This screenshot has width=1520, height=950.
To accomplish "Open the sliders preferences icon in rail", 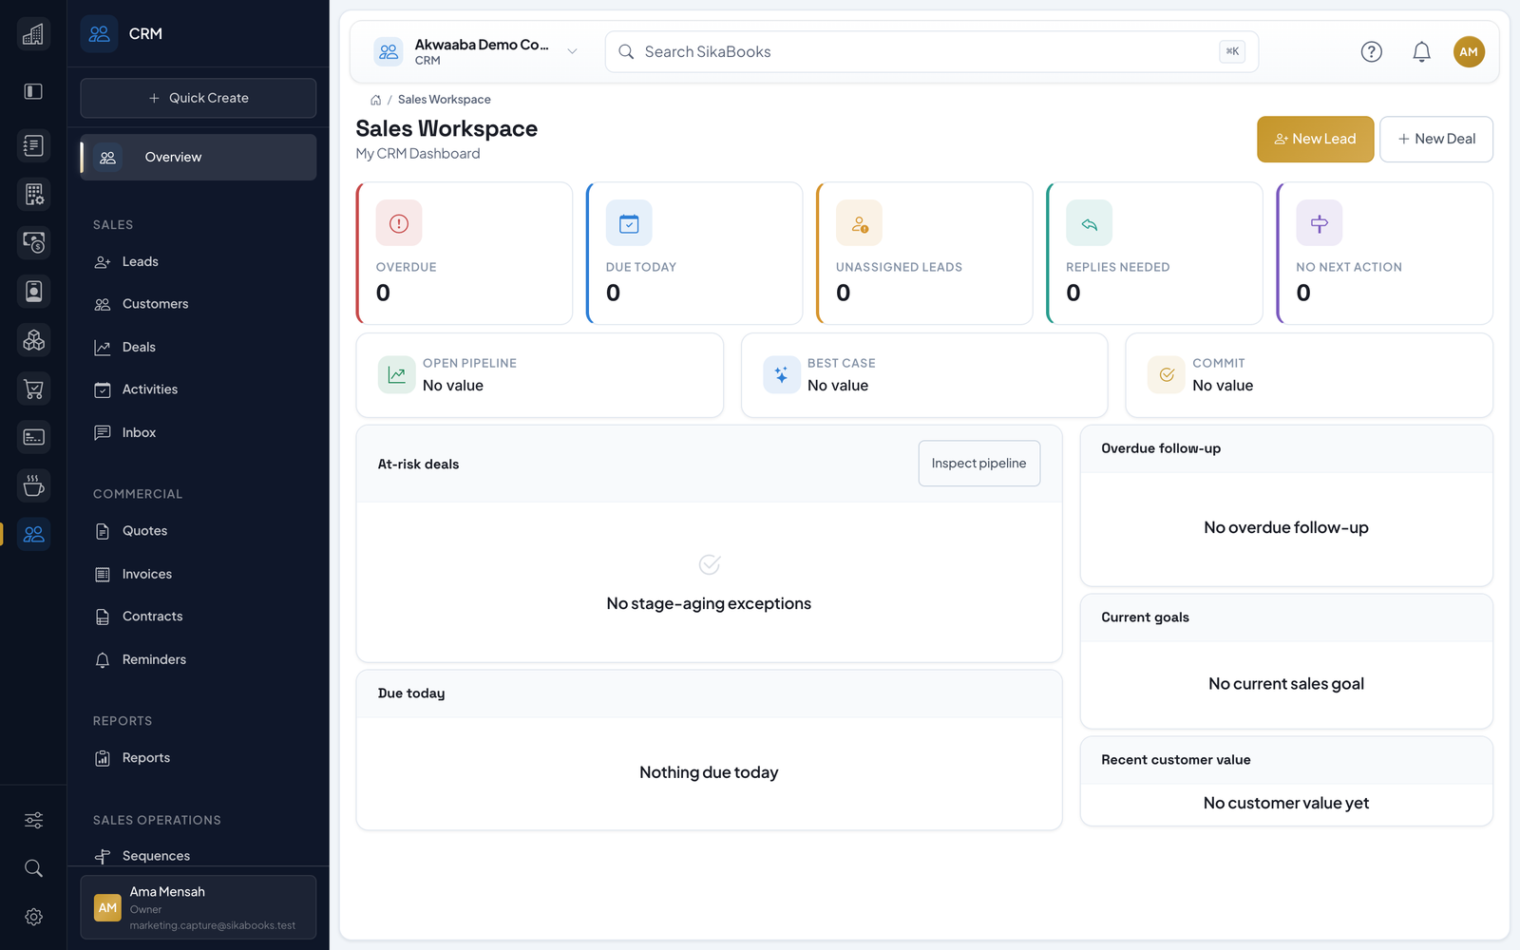I will (33, 820).
